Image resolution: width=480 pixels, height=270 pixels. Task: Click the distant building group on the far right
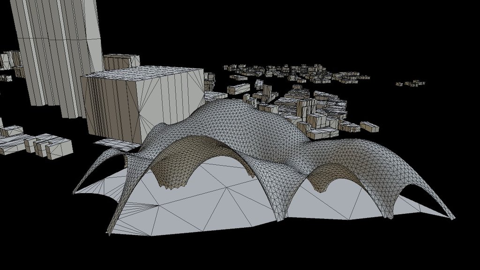[410, 84]
